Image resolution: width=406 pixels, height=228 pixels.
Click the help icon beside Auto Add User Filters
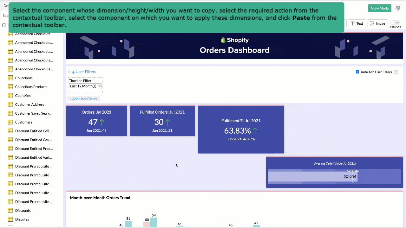click(x=396, y=72)
